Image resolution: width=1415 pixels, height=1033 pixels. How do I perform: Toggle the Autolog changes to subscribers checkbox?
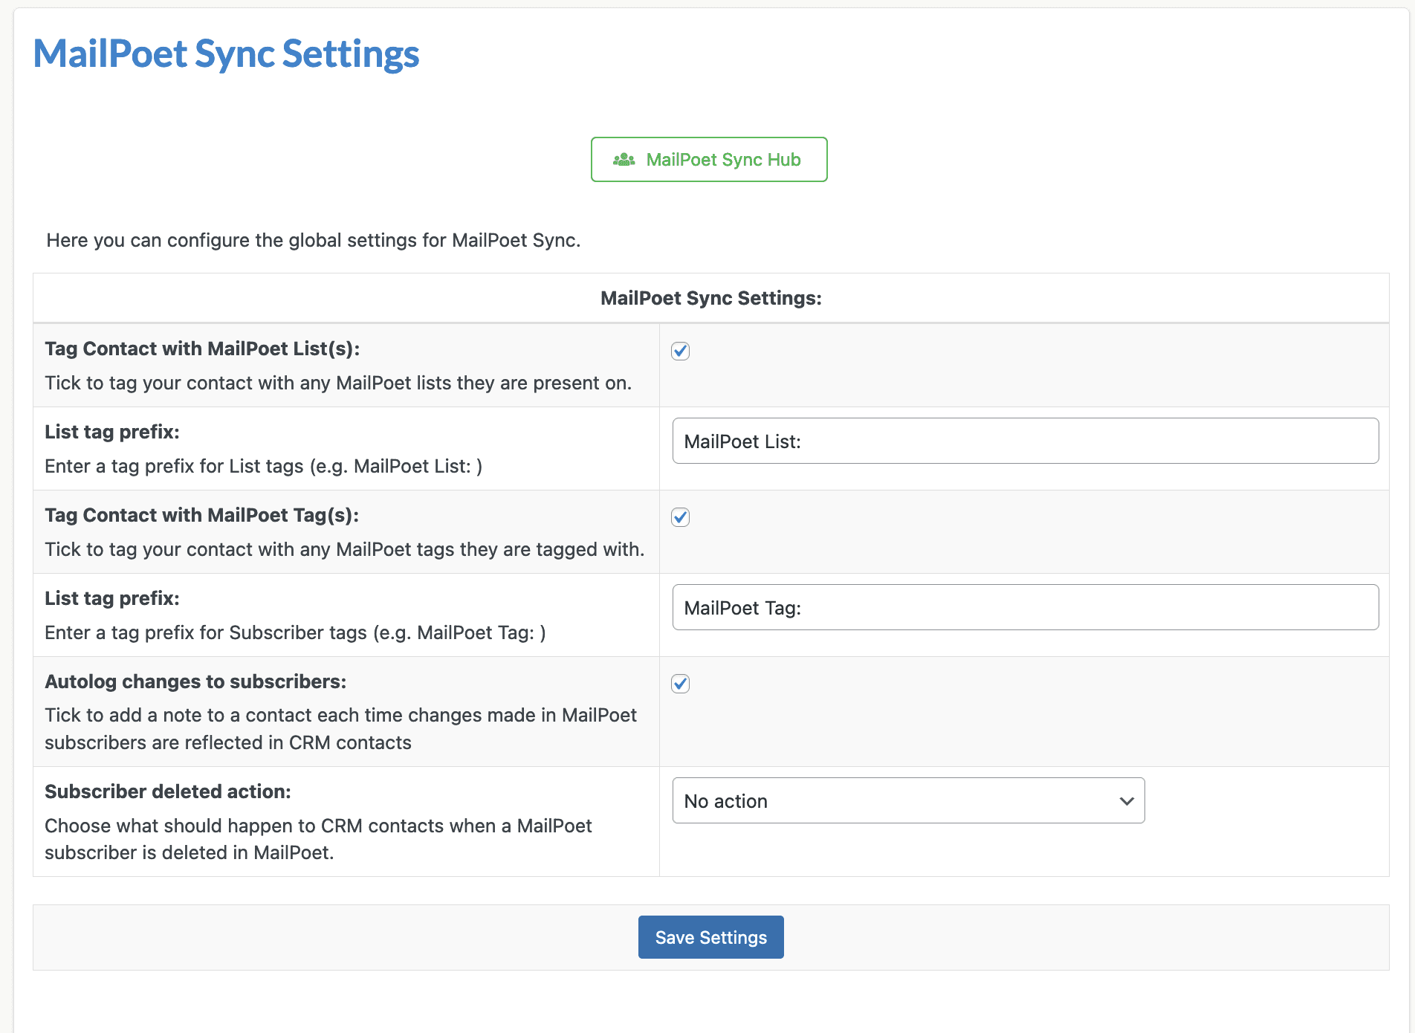(680, 684)
